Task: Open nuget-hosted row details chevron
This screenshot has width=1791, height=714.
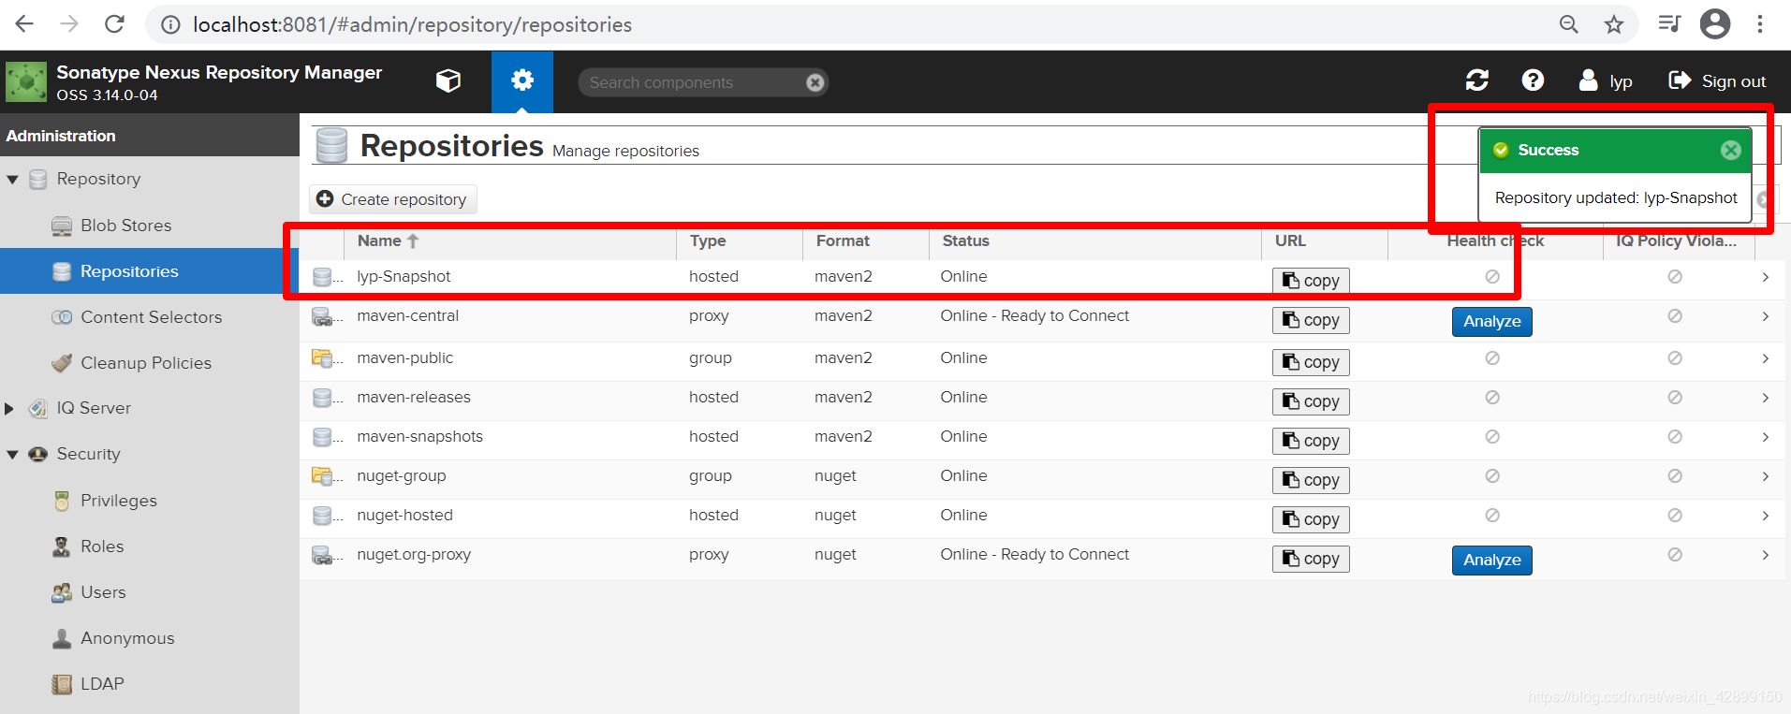Action: [1766, 516]
